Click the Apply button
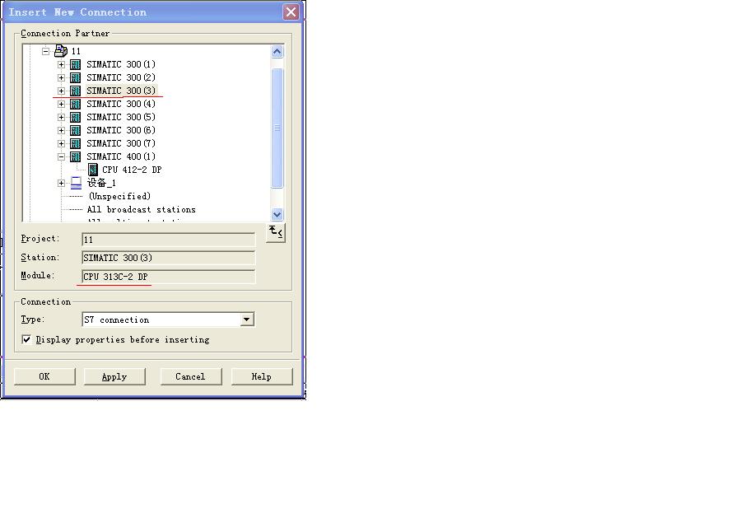755x527 pixels. click(x=114, y=376)
